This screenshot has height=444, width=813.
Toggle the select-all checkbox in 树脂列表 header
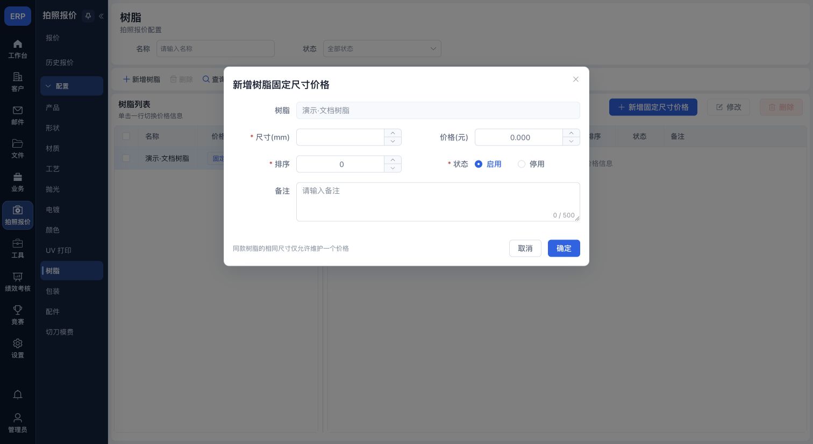click(126, 136)
